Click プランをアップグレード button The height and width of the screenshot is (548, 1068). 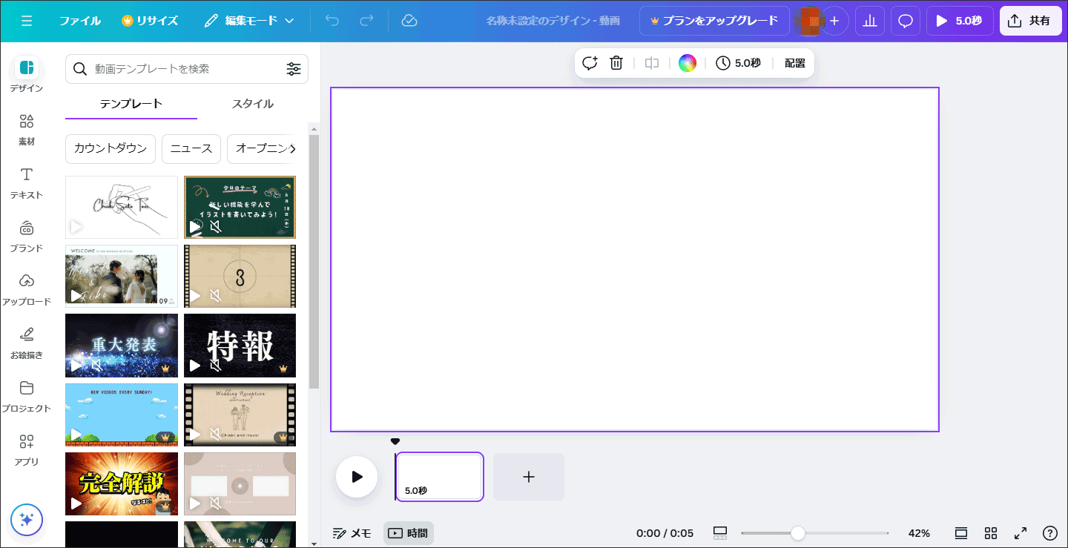(714, 21)
